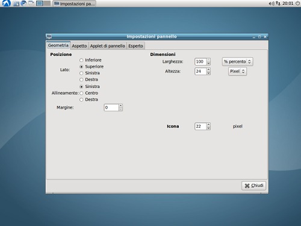This screenshot has width=301, height=226.
Task: Open the volume control tray icon
Action: 272,4
